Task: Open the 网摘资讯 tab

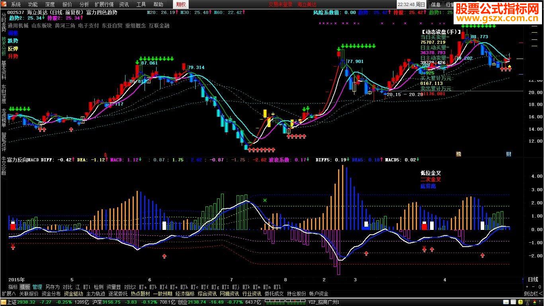Action: tap(229, 294)
